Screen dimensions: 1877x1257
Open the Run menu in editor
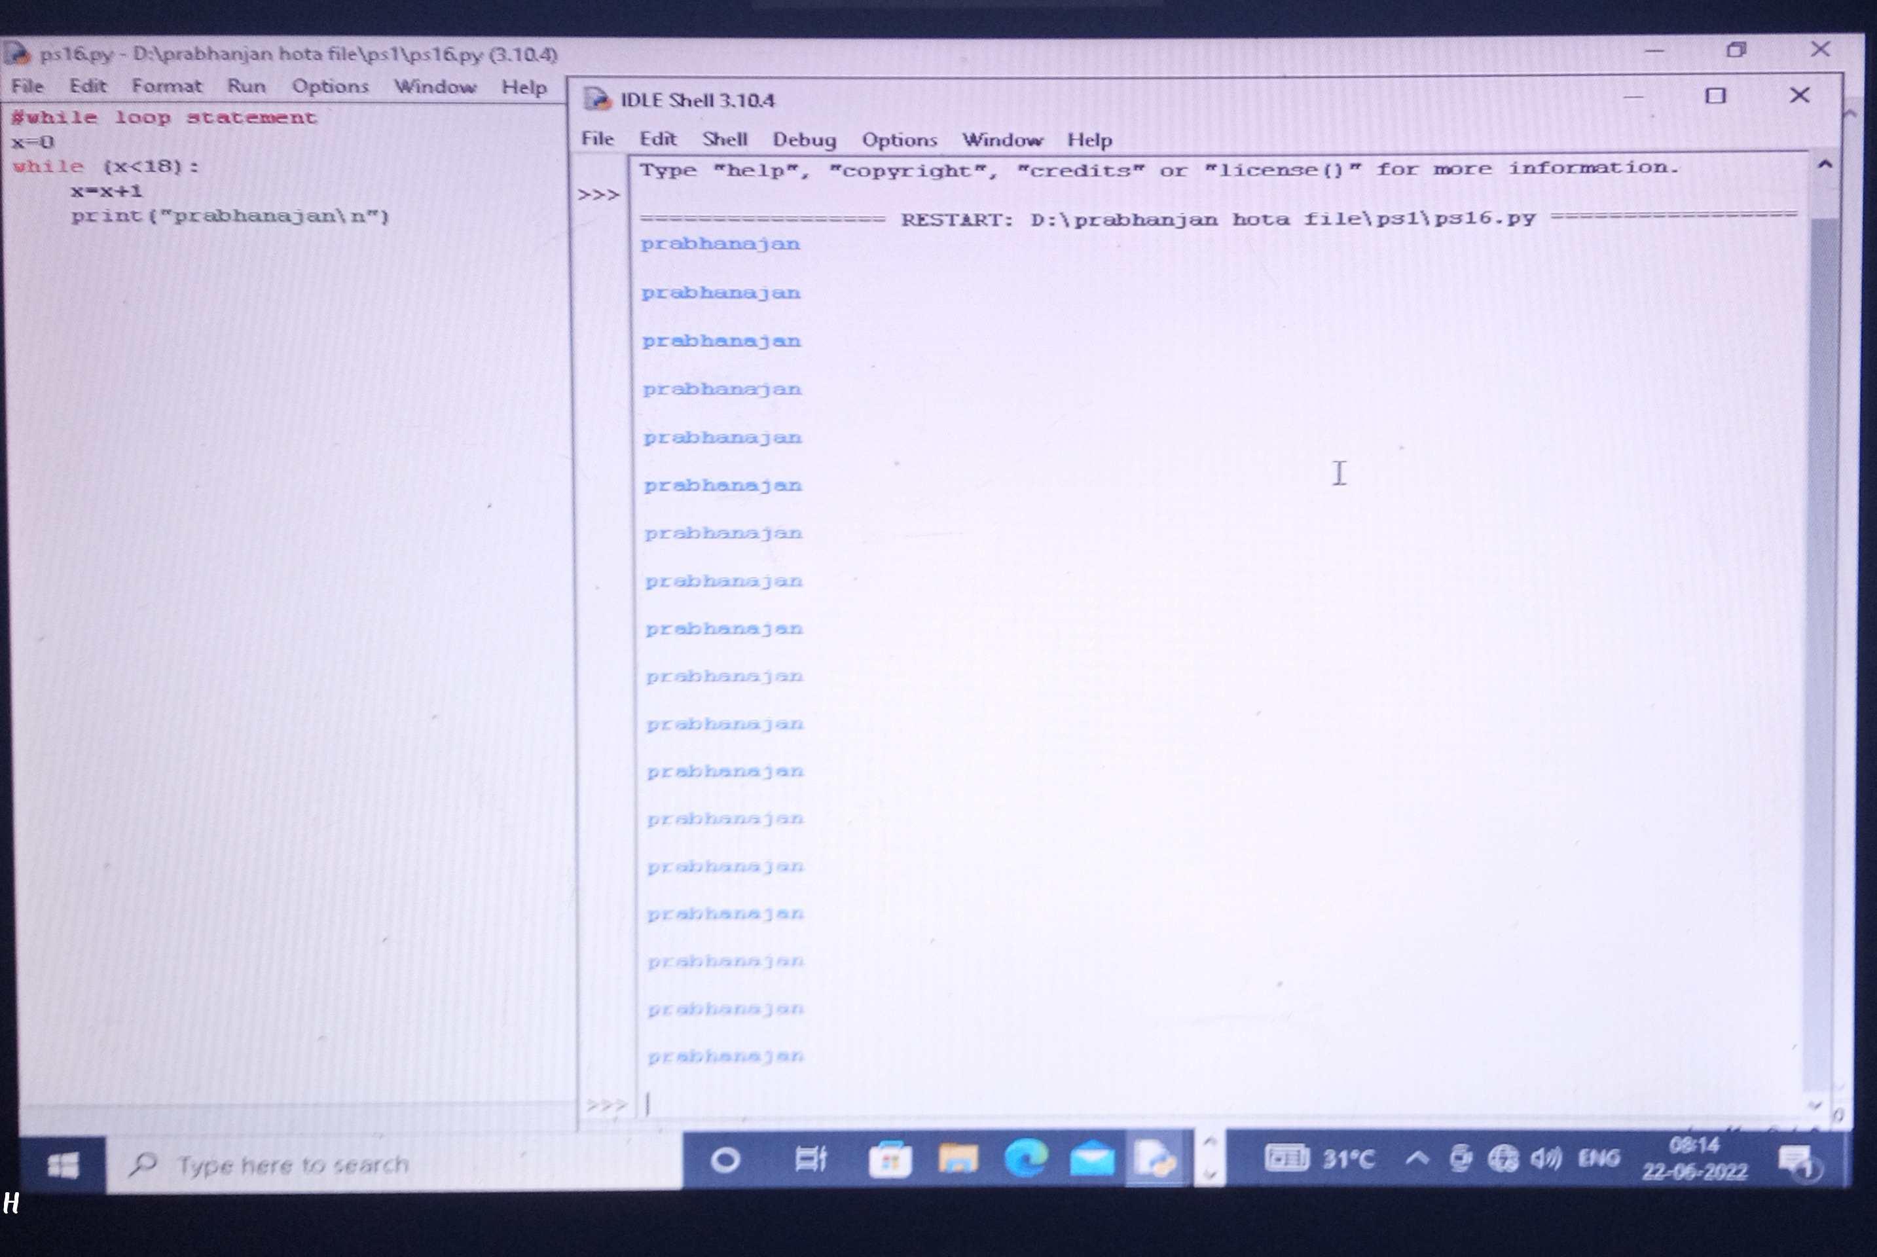(246, 86)
